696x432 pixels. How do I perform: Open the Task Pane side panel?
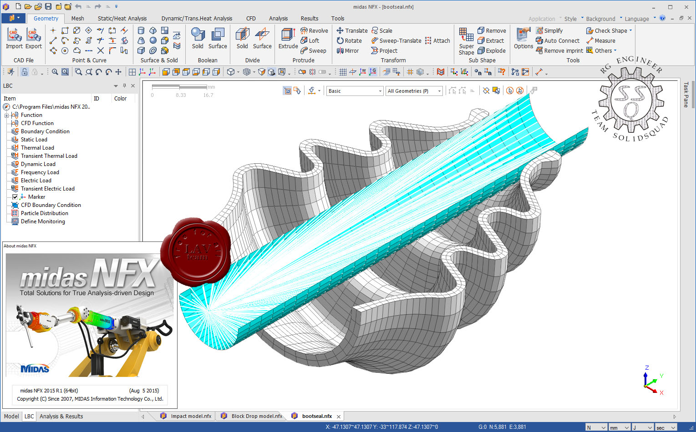click(686, 95)
